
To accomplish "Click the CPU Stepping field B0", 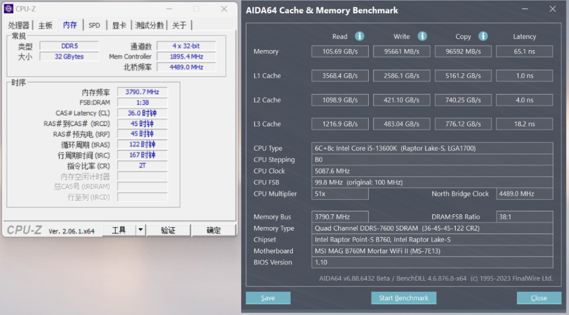I will click(432, 160).
